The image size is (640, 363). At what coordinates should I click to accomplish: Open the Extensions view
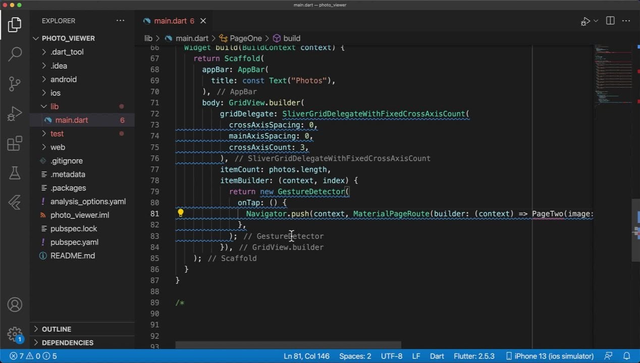click(15, 144)
